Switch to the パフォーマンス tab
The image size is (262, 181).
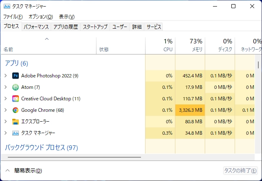point(36,27)
